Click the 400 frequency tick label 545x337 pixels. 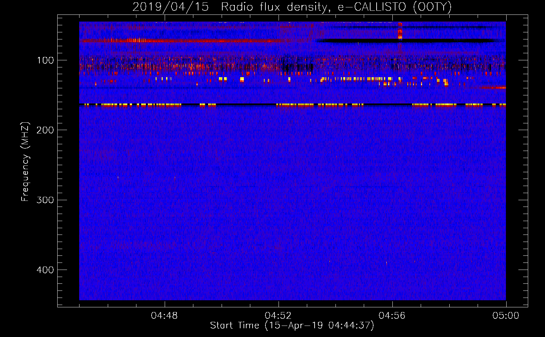click(x=45, y=270)
